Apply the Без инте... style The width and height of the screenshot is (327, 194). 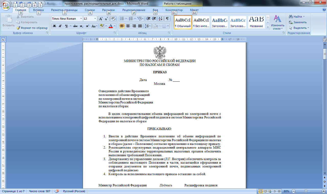tap(201, 22)
